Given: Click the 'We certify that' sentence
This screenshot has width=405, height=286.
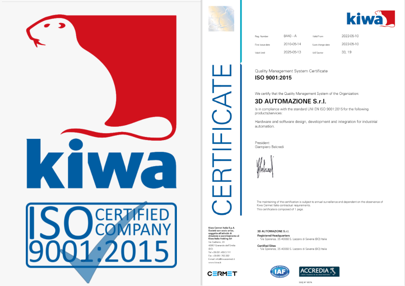Looking at the screenshot, I should [x=307, y=94].
